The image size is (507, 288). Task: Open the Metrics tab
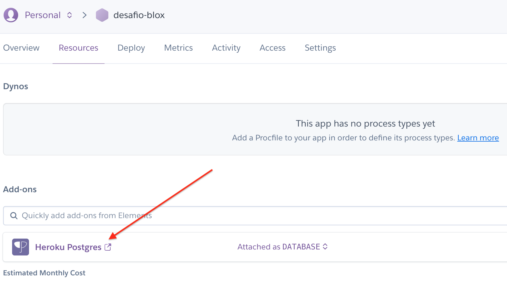(179, 48)
